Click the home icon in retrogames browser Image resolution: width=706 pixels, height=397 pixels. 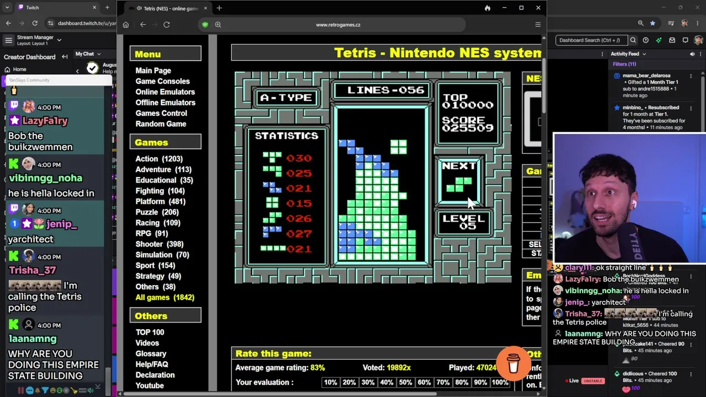126,25
